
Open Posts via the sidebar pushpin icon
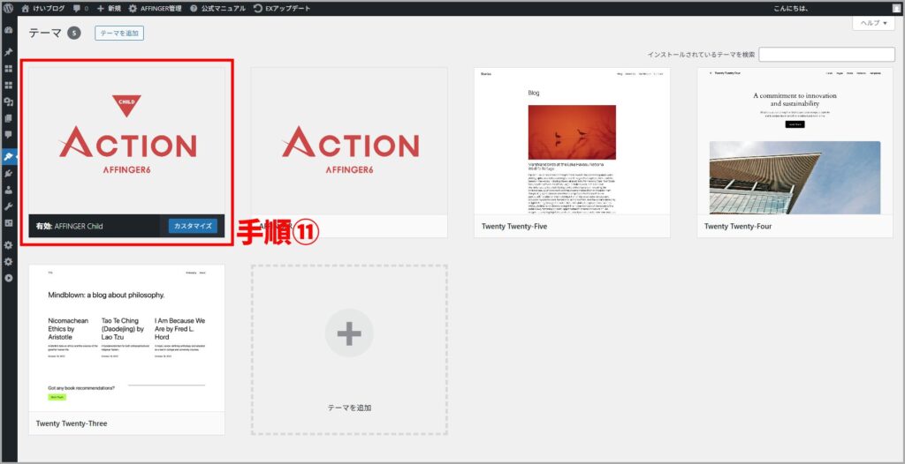[x=9, y=52]
